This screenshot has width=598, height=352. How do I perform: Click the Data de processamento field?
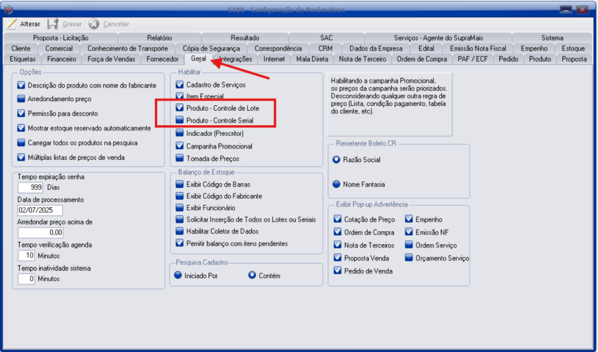pos(39,210)
